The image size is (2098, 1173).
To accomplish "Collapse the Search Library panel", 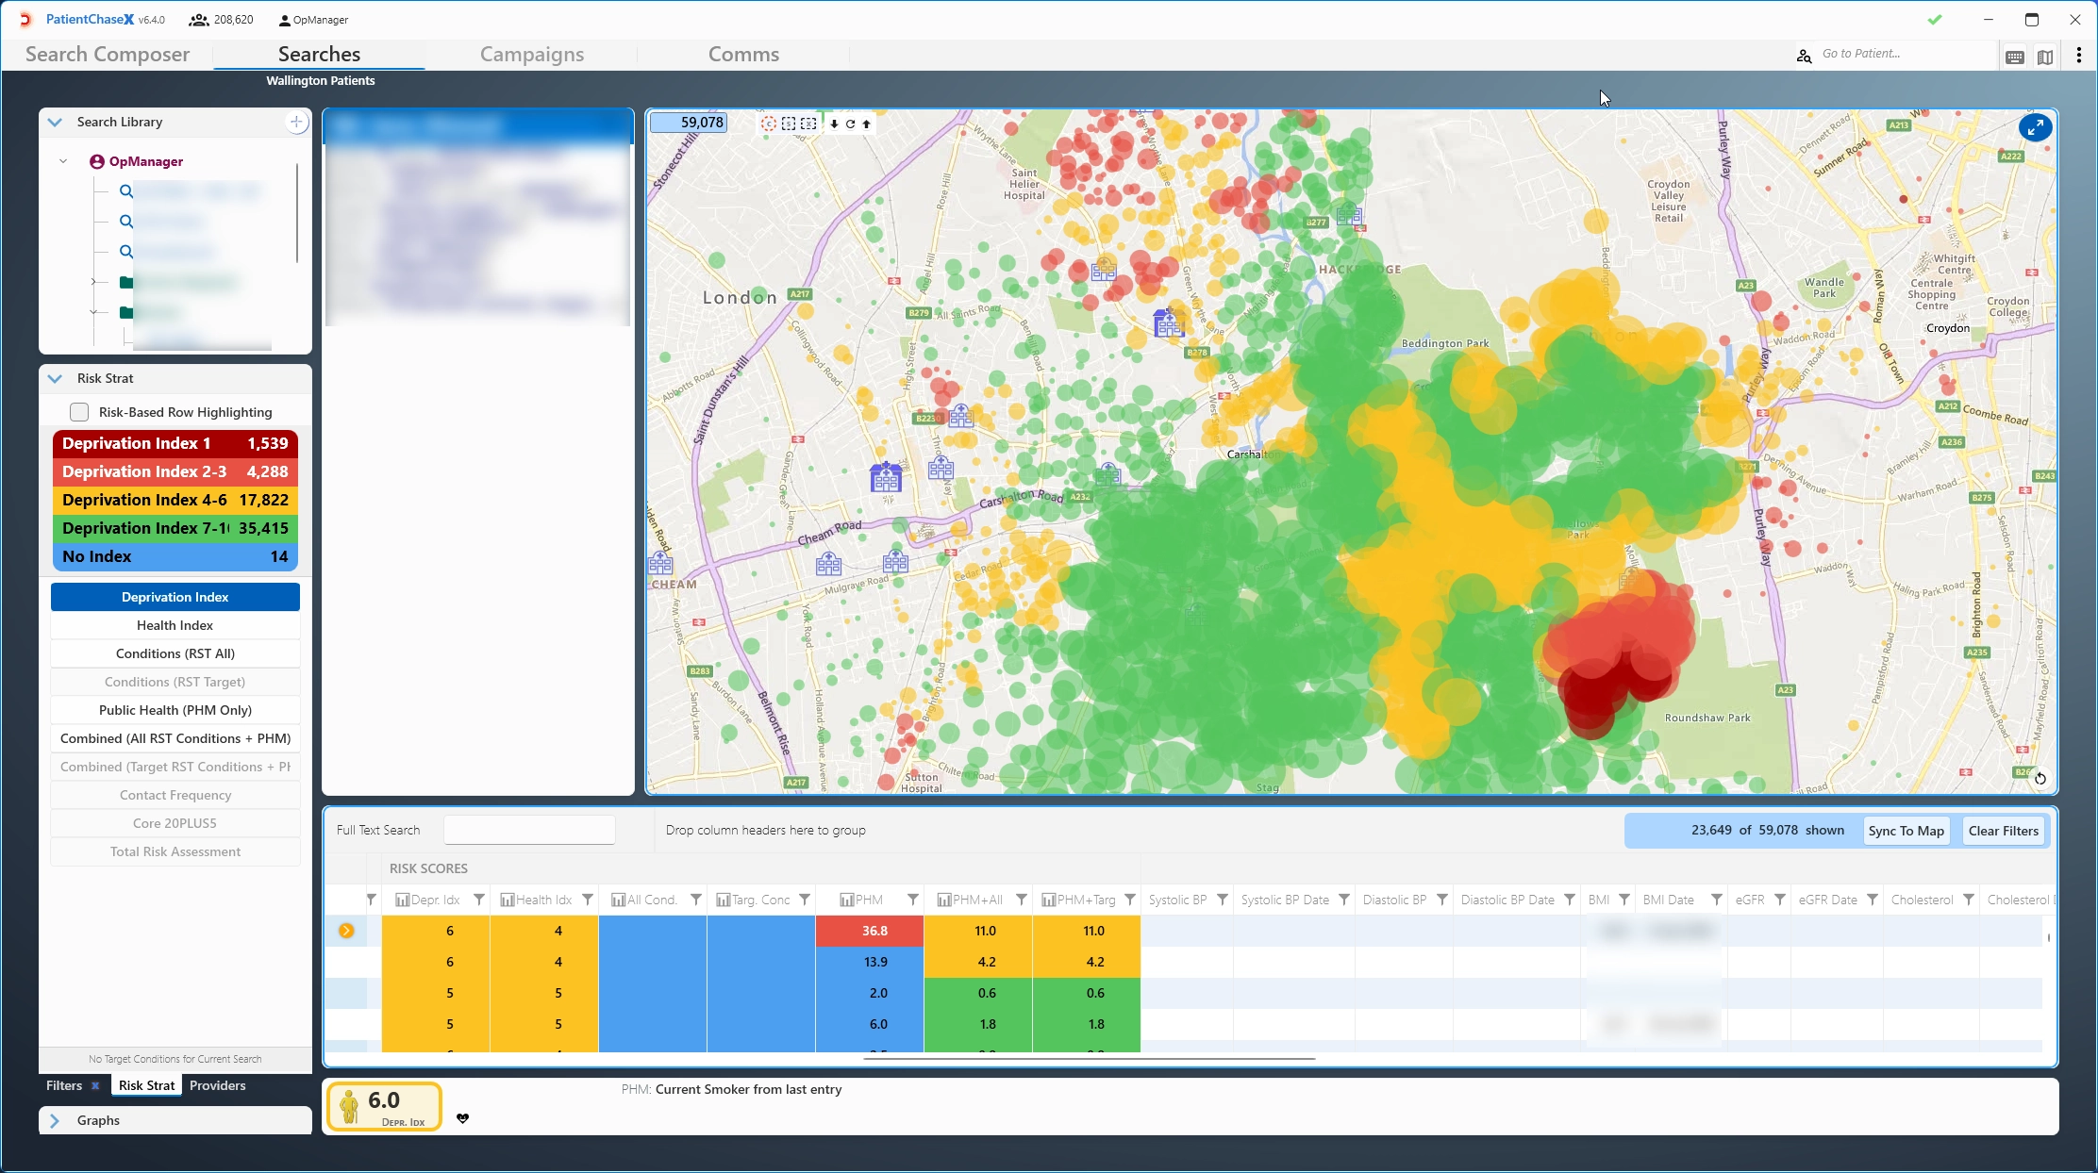I will click(54, 122).
